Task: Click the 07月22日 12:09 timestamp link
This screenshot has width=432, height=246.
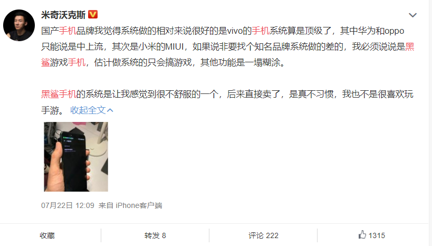Action: click(x=68, y=205)
